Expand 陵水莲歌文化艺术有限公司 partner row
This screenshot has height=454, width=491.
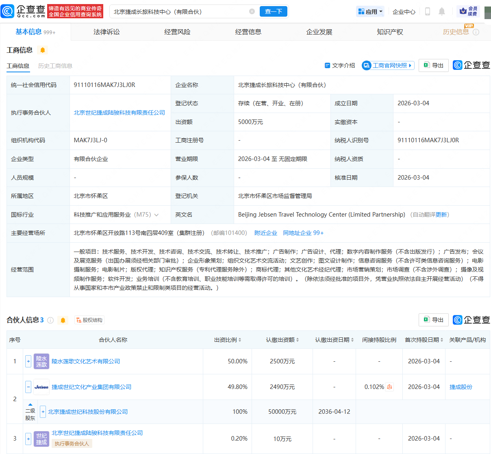coord(28,361)
